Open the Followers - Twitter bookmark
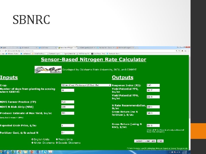This screenshot has width=206, height=154. click(12, 54)
